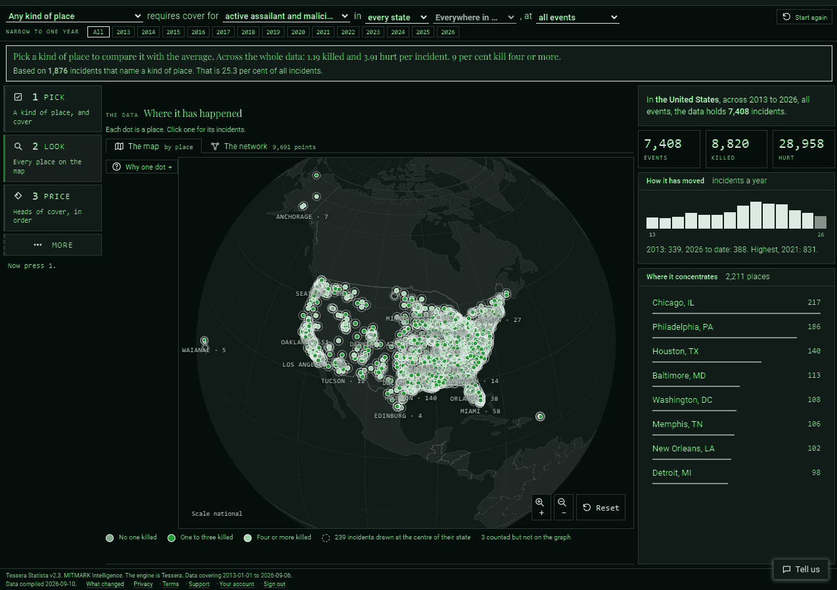
Task: Open the 'Your account' footer link
Action: [x=237, y=584]
